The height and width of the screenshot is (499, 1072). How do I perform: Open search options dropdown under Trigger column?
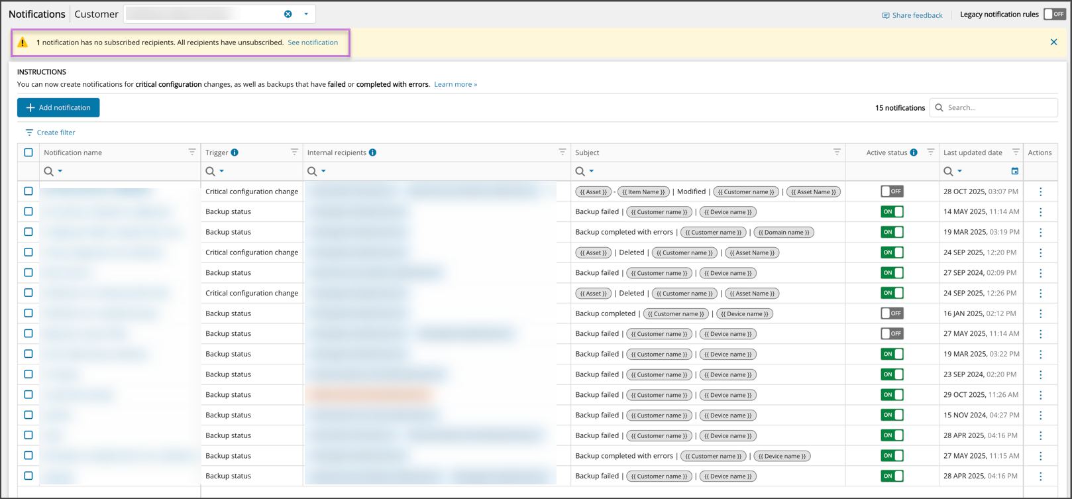(222, 172)
